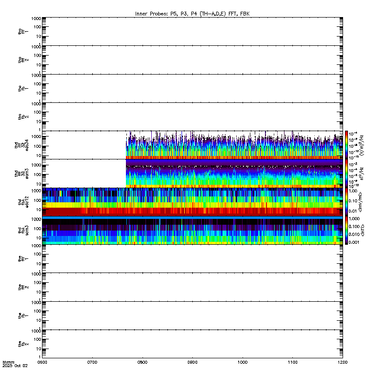Image resolution: width=366 pixels, height=390 pixels.
Task: Click the 10 tick of 'the fb 2' panel
Action: pos(39,349)
